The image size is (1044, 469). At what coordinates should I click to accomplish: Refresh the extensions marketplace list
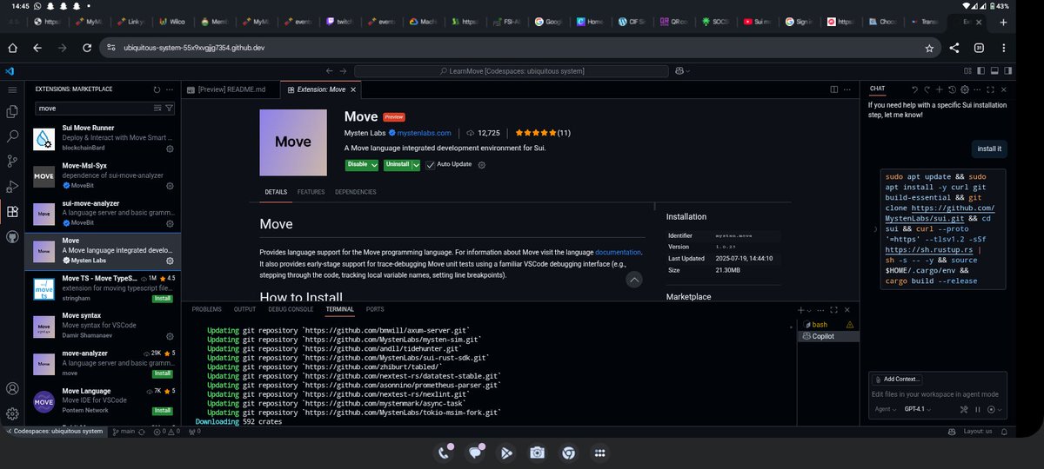(x=156, y=89)
